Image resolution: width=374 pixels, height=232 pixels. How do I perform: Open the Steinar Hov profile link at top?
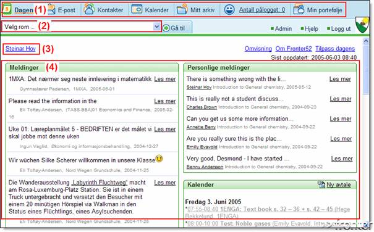[x=20, y=49]
